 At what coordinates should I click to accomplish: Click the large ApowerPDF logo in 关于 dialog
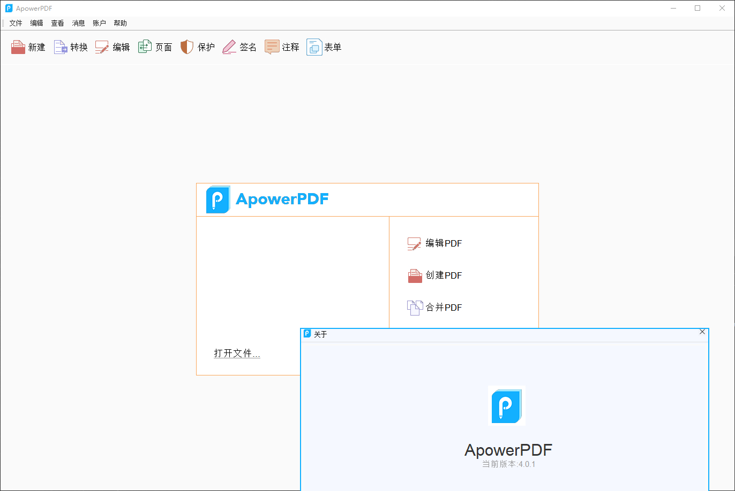[x=506, y=405]
